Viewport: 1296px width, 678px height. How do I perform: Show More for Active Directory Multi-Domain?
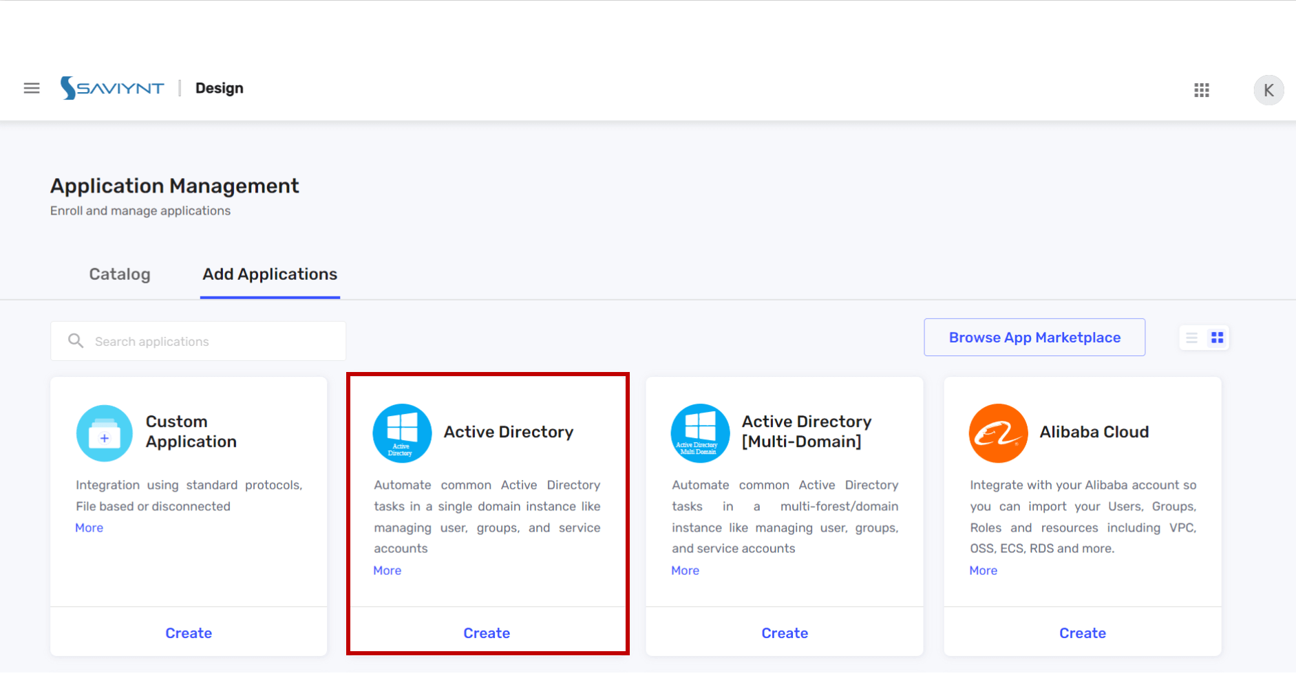(x=686, y=571)
